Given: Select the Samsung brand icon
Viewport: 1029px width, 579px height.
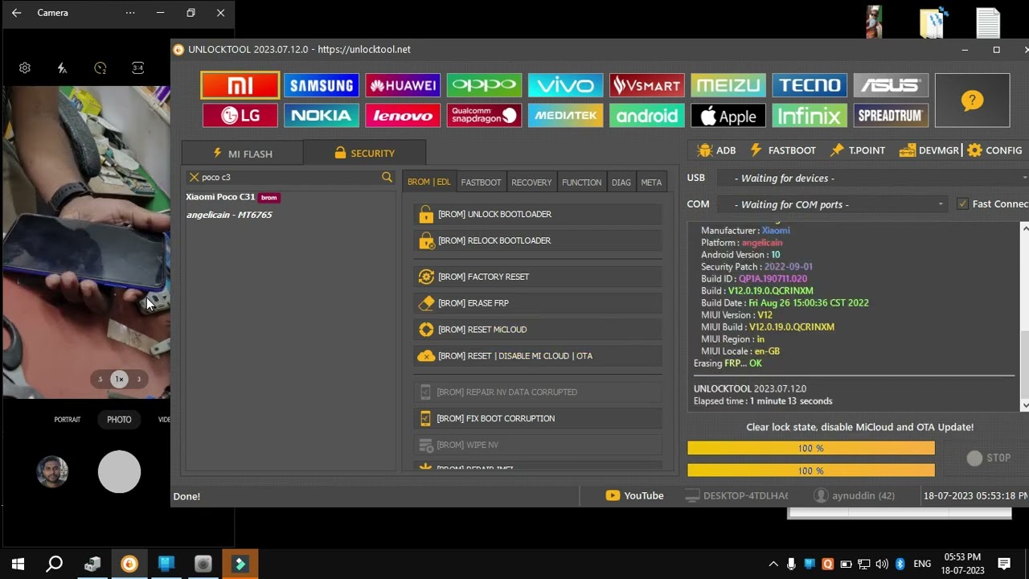Looking at the screenshot, I should tap(322, 85).
